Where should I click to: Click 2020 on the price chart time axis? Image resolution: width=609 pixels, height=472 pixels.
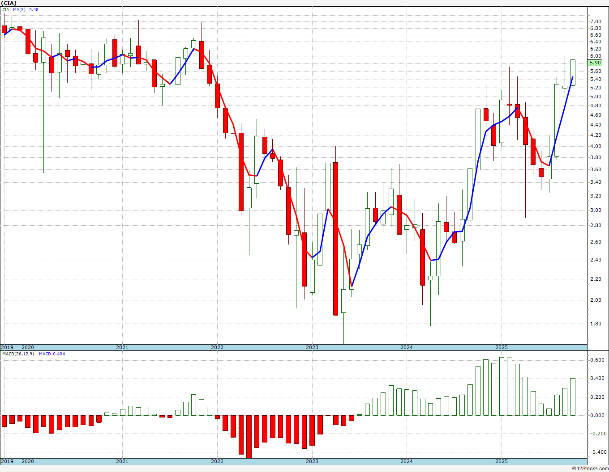pyautogui.click(x=28, y=347)
